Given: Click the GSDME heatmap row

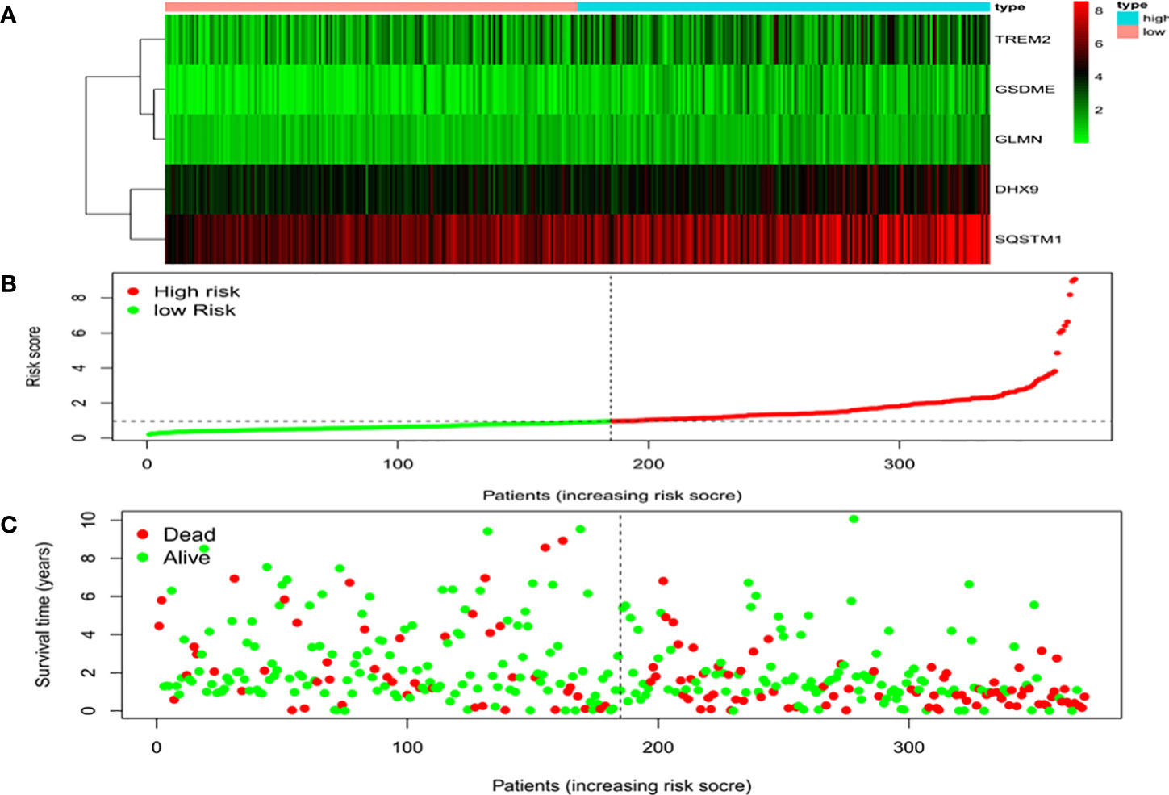Looking at the screenshot, I should tap(577, 89).
